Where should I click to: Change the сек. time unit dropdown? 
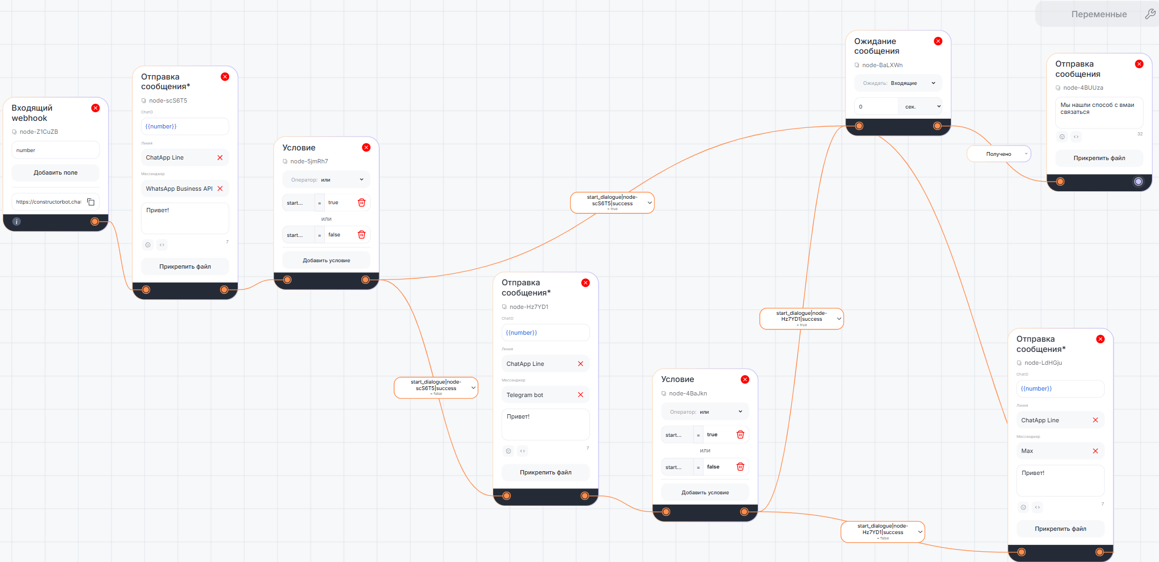coord(921,107)
